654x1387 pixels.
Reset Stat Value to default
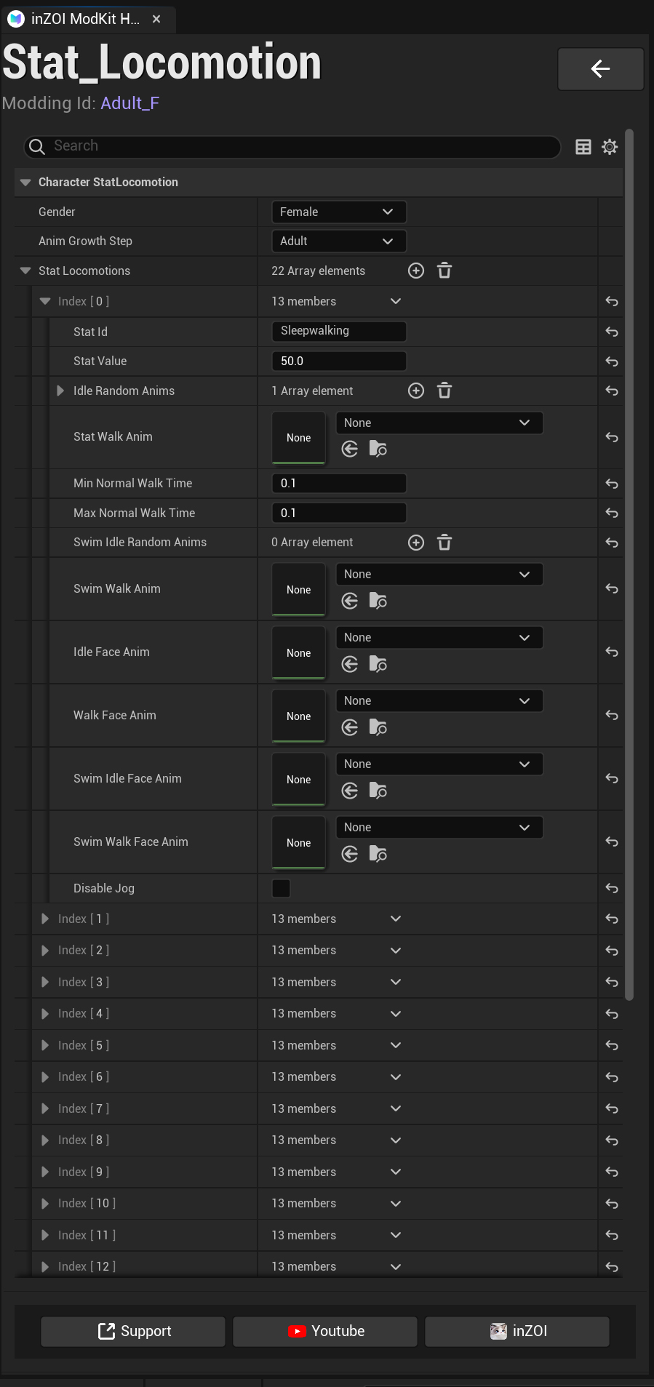[612, 361]
